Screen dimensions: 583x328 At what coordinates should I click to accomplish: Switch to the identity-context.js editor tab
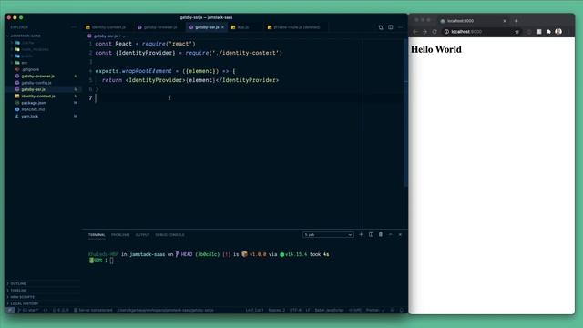(107, 27)
